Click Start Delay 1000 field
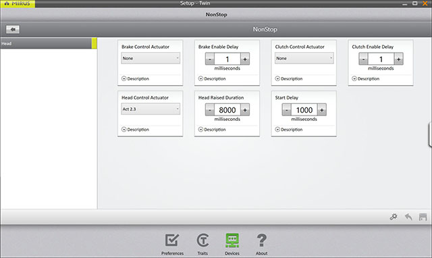The image size is (432, 258). pyautogui.click(x=304, y=110)
